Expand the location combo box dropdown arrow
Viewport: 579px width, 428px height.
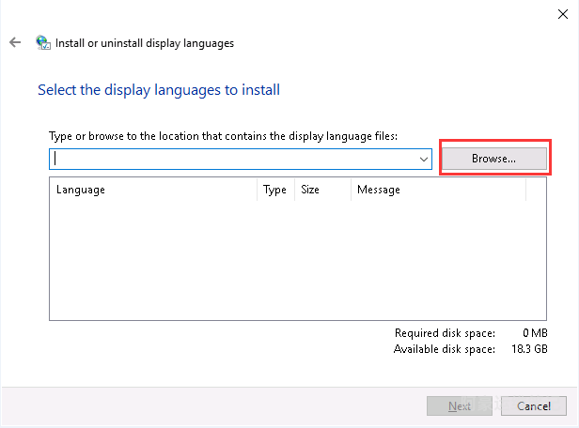pyautogui.click(x=425, y=160)
